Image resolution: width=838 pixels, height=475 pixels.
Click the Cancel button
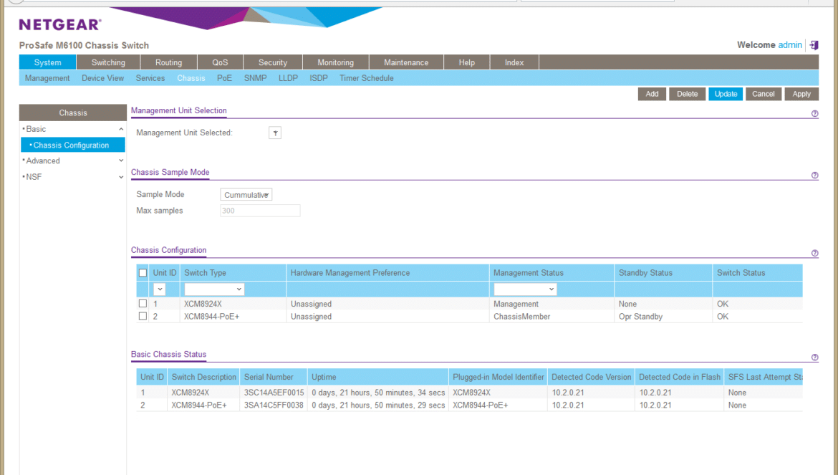[764, 94]
